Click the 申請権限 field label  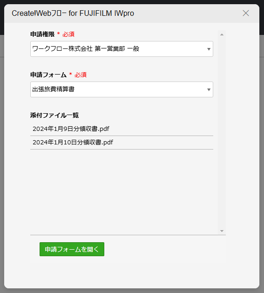point(42,34)
